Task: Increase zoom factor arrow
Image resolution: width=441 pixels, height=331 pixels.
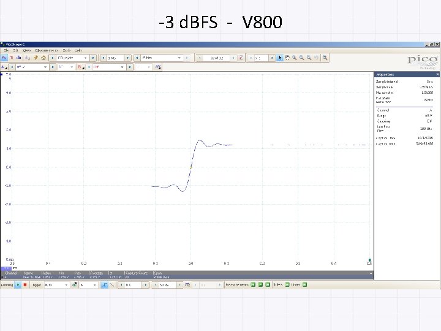Action: [x=272, y=58]
